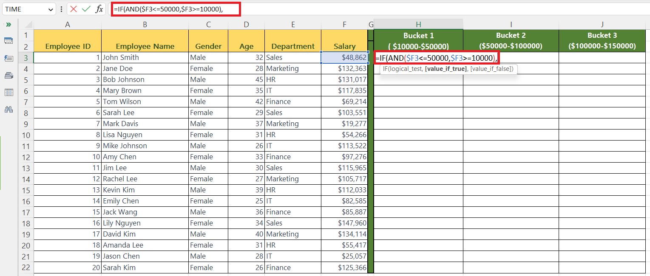This screenshot has width=650, height=276.
Task: Select the Bucket 3 header cell
Action: [602, 39]
